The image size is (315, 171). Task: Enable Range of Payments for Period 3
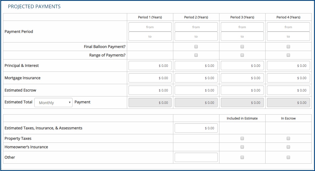point(242,55)
